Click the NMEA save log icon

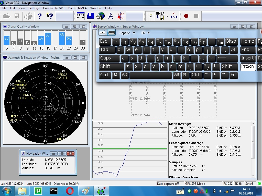pos(160,16)
